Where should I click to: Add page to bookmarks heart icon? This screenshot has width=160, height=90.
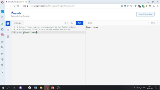131,6
